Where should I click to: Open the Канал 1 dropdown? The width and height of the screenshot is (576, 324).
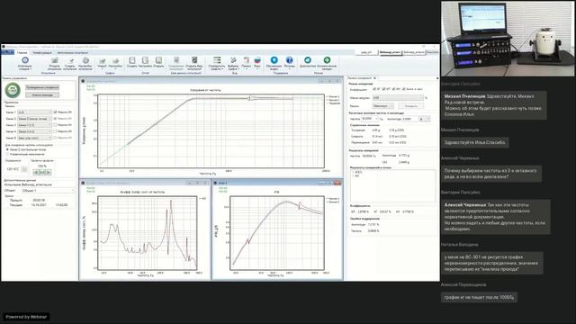pos(34,112)
